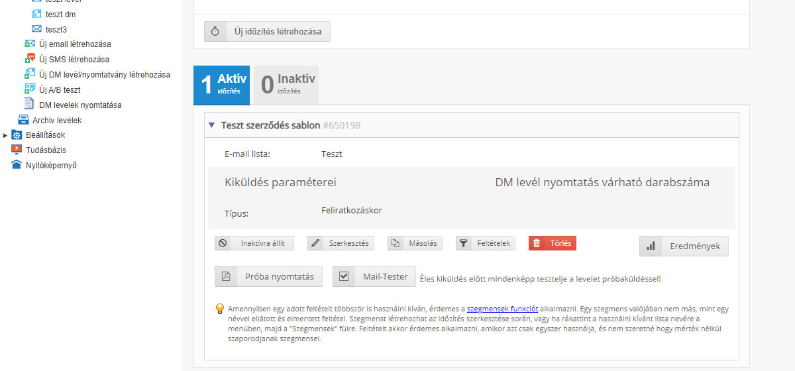Click the new SMS creation icon
This screenshot has height=371, width=795.
coord(29,59)
